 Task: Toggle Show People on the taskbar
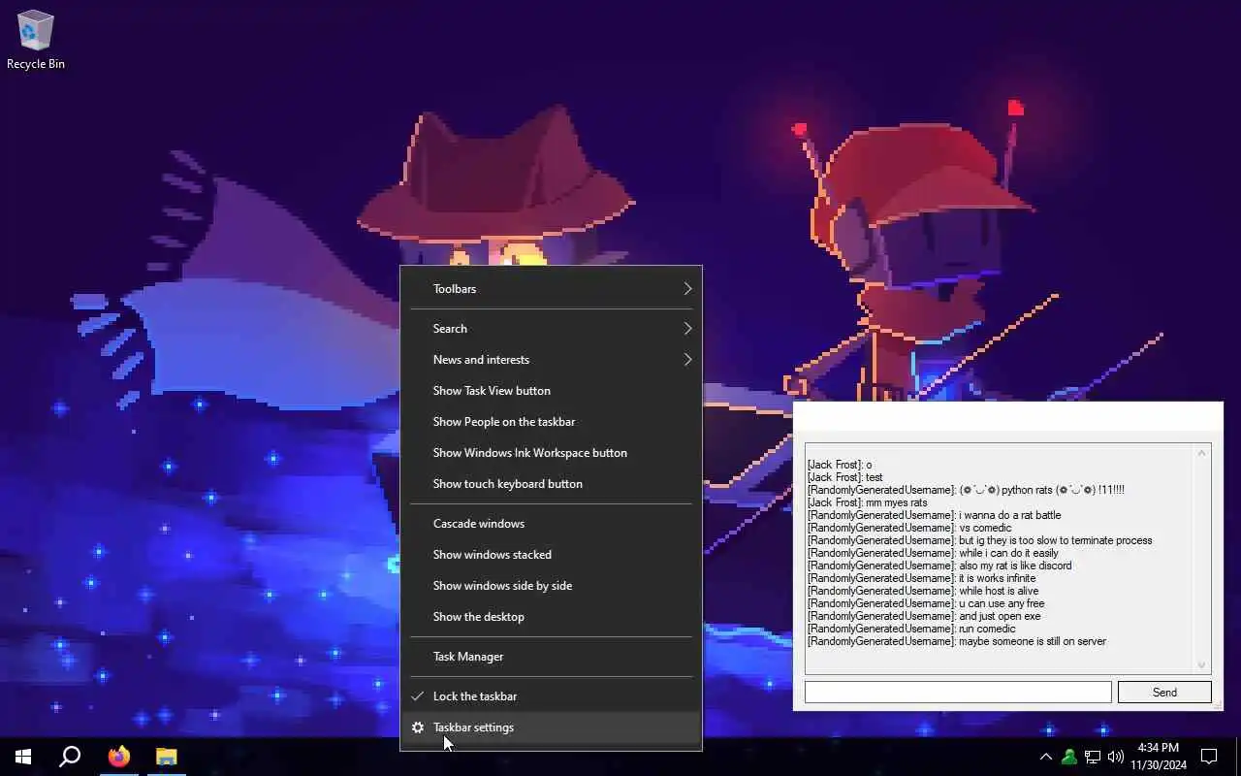551,422
